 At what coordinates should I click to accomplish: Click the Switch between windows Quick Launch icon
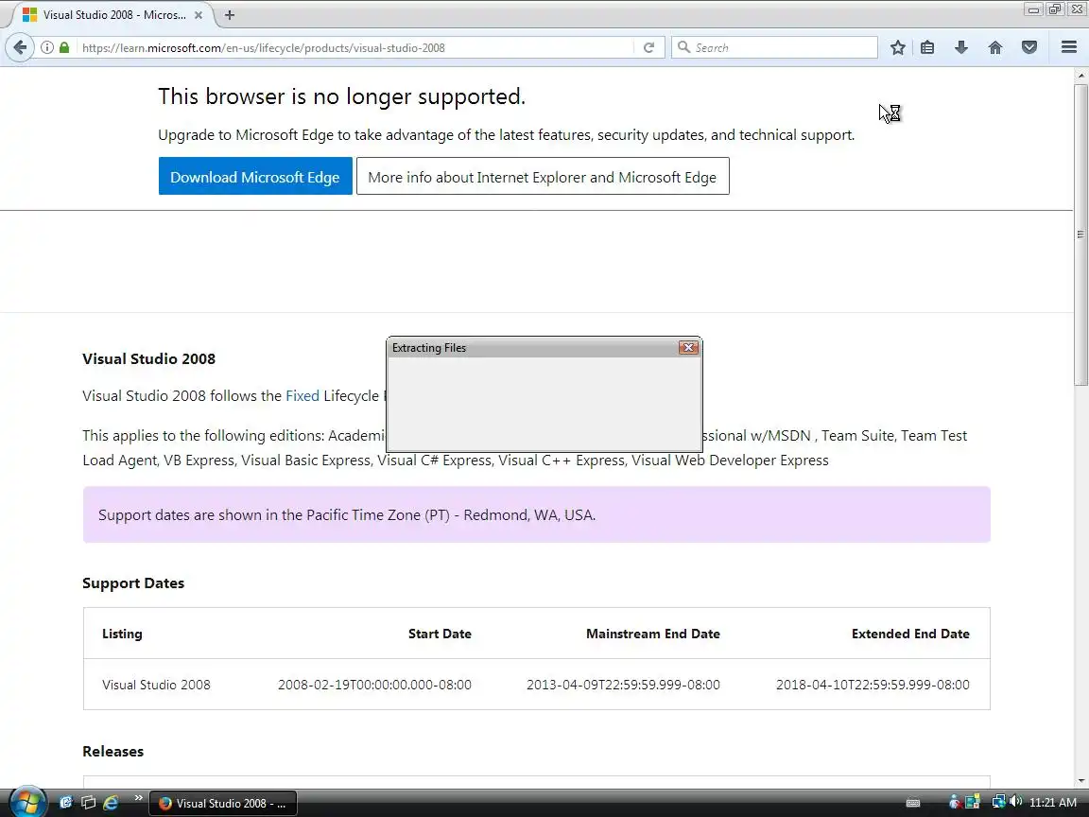[x=88, y=803]
